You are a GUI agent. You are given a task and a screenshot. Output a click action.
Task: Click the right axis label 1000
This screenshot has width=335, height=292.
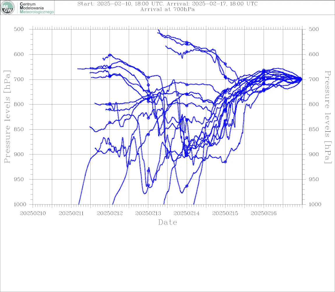(x=315, y=204)
